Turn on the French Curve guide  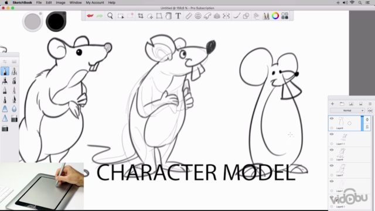(207, 16)
